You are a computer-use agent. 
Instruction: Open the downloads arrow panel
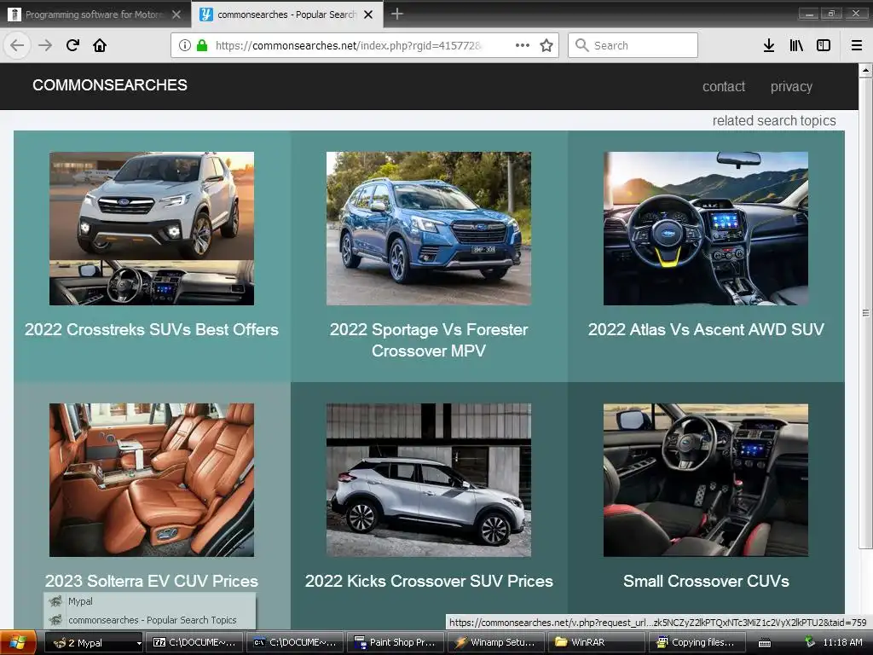pyautogui.click(x=769, y=45)
